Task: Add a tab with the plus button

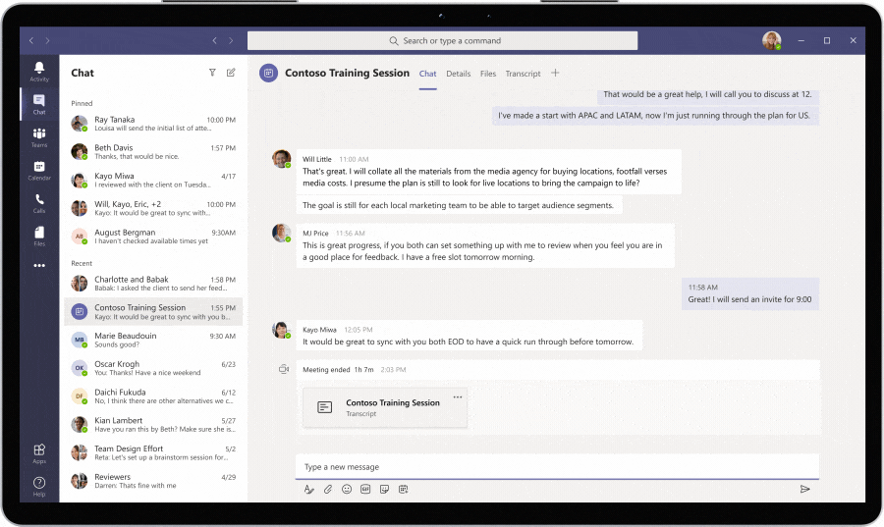Action: [555, 73]
